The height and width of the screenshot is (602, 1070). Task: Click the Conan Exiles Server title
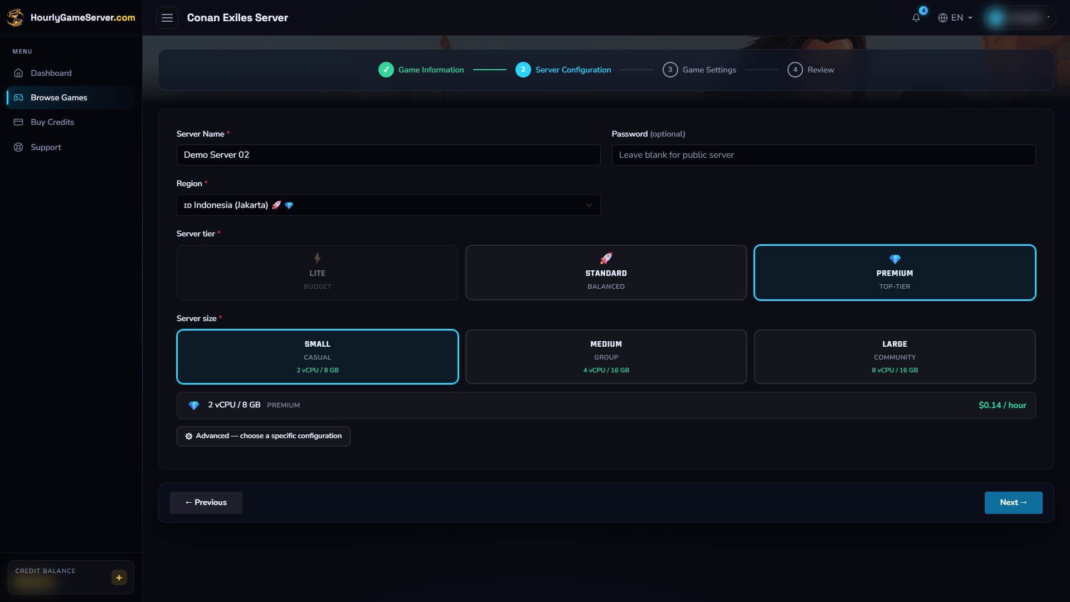coord(237,18)
